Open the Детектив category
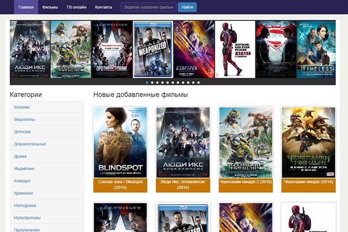 pos(47,131)
